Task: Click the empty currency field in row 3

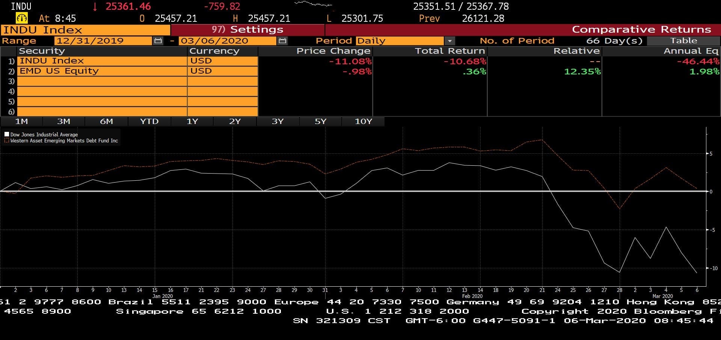Action: coord(223,81)
